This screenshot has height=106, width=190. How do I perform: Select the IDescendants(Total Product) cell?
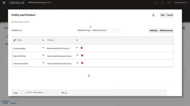58,48
